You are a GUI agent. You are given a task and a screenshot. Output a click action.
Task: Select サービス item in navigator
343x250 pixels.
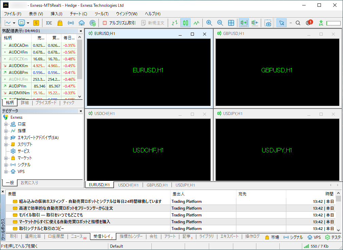(x=23, y=151)
